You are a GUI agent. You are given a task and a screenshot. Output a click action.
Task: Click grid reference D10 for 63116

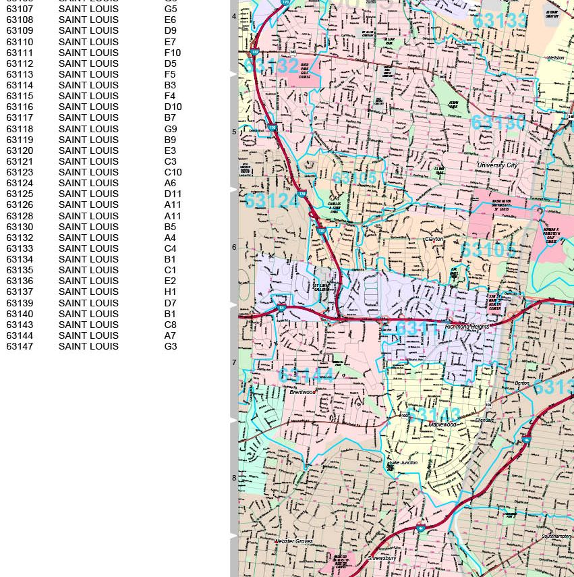(173, 107)
